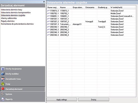The height and width of the screenshot is (103, 138).
Task: Select name cell 1994891_1
Action: [64, 16]
